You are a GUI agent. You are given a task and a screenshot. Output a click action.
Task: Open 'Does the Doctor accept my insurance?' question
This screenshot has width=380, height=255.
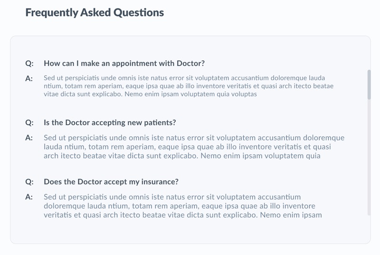coord(111,182)
